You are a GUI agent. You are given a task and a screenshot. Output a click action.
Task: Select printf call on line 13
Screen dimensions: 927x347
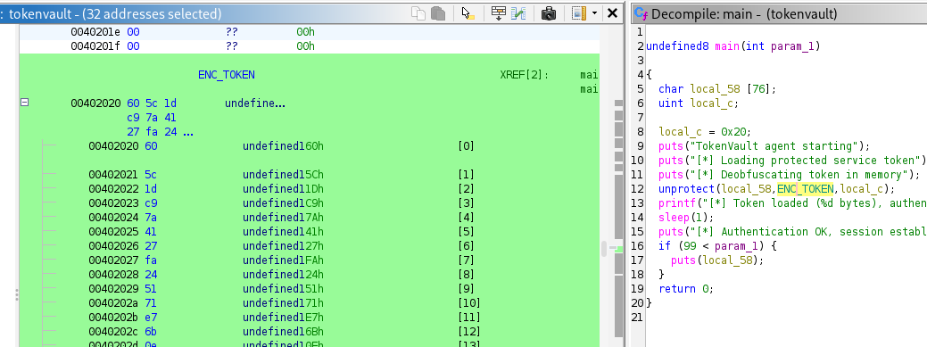coord(677,203)
